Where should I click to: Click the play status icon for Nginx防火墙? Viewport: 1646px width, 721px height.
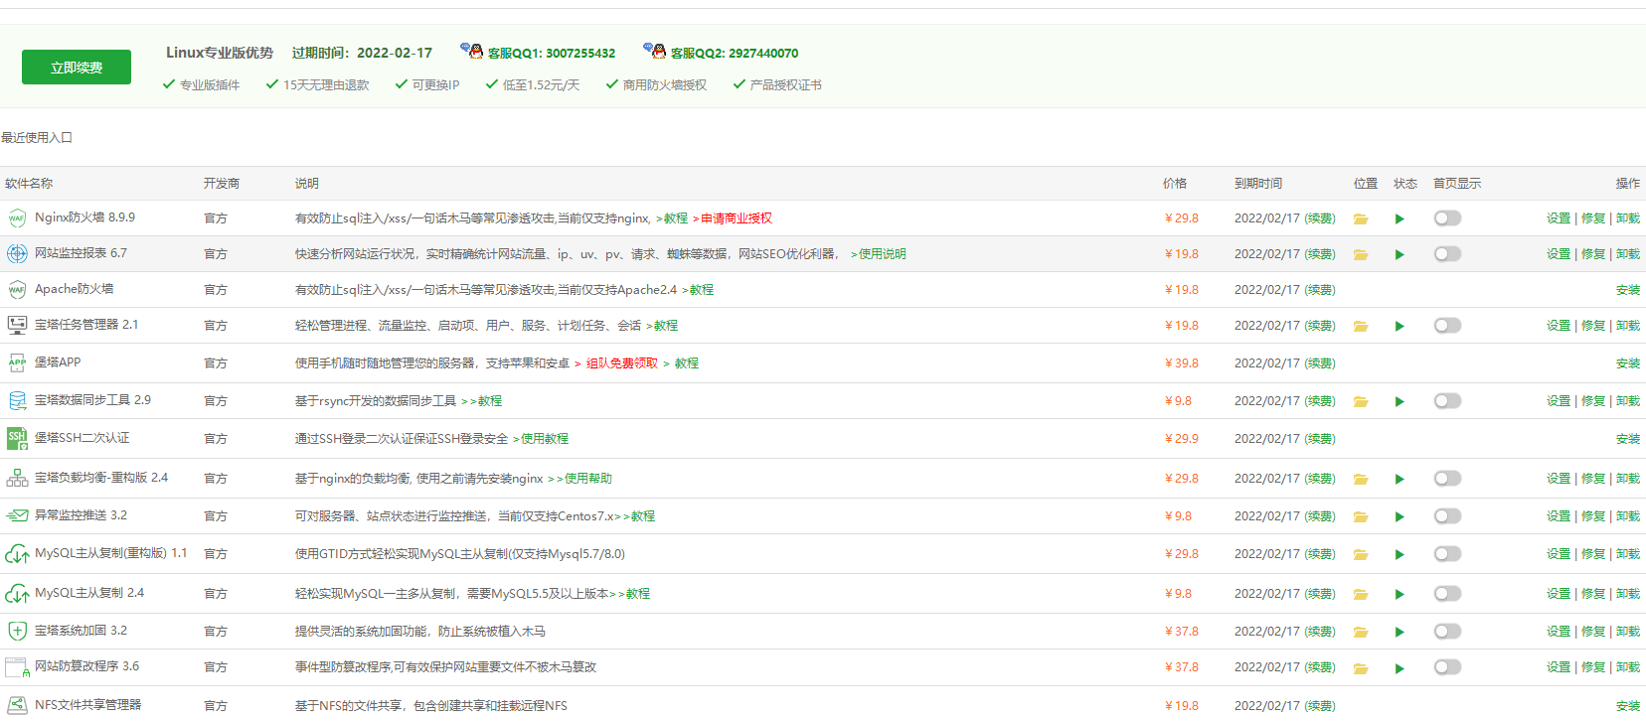click(1399, 218)
